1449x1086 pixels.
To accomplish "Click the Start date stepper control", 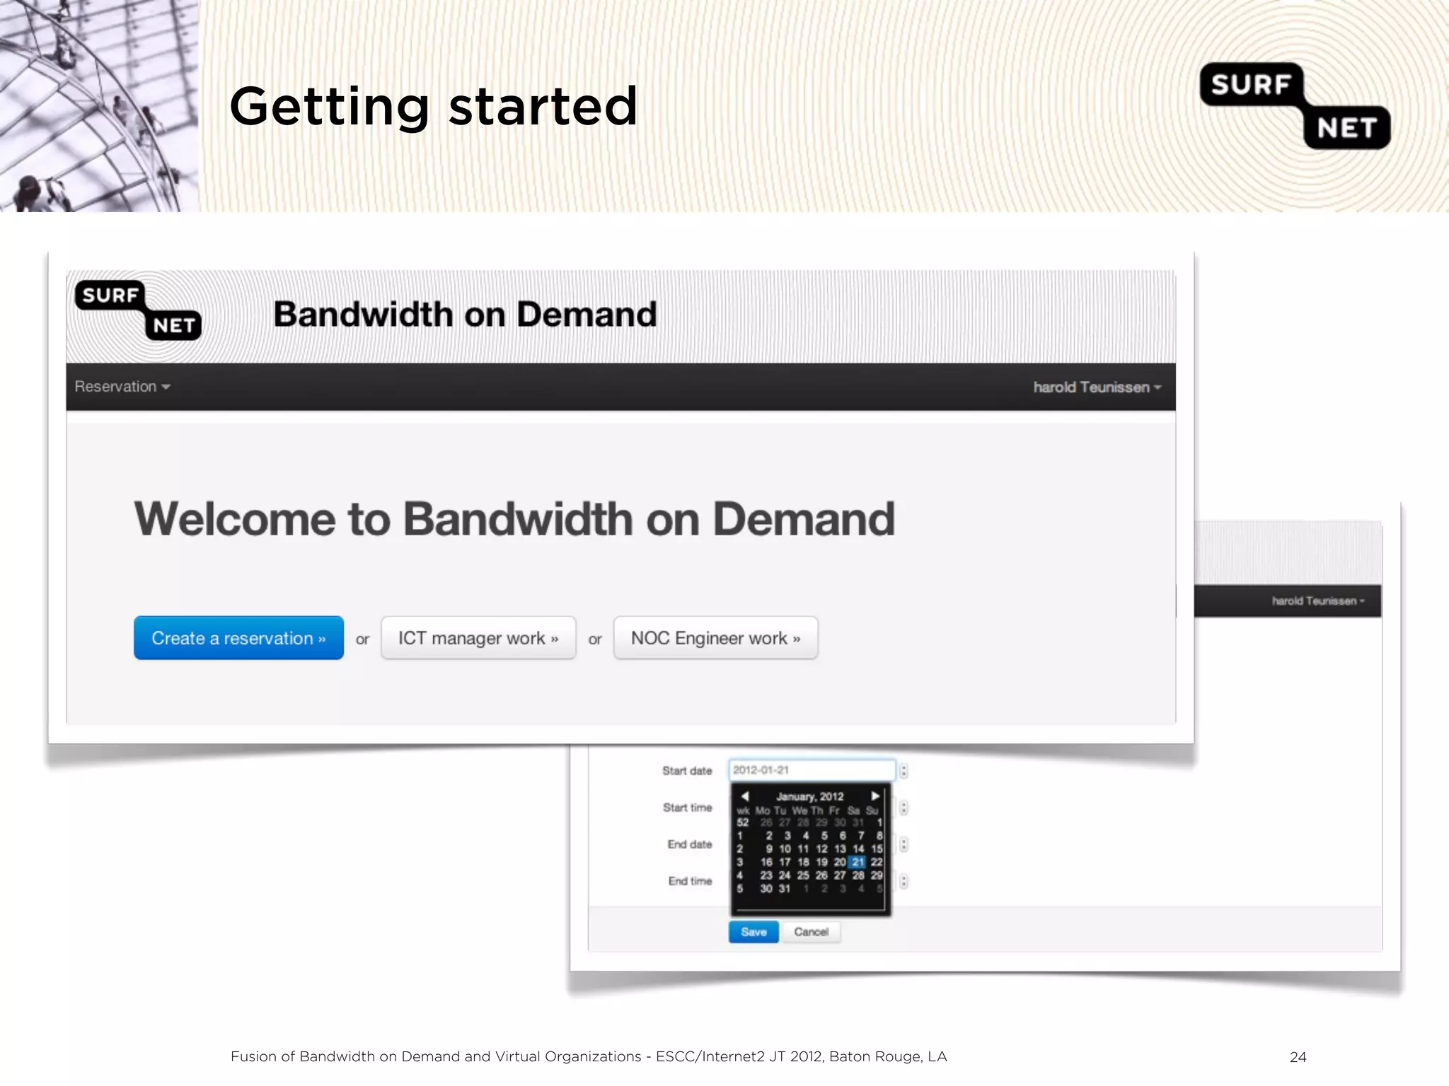I will point(904,771).
